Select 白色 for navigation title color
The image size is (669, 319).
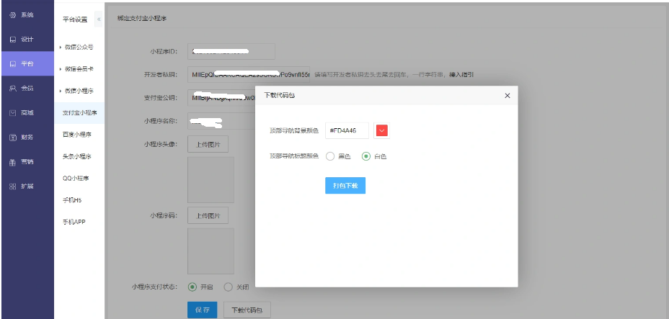tap(366, 156)
